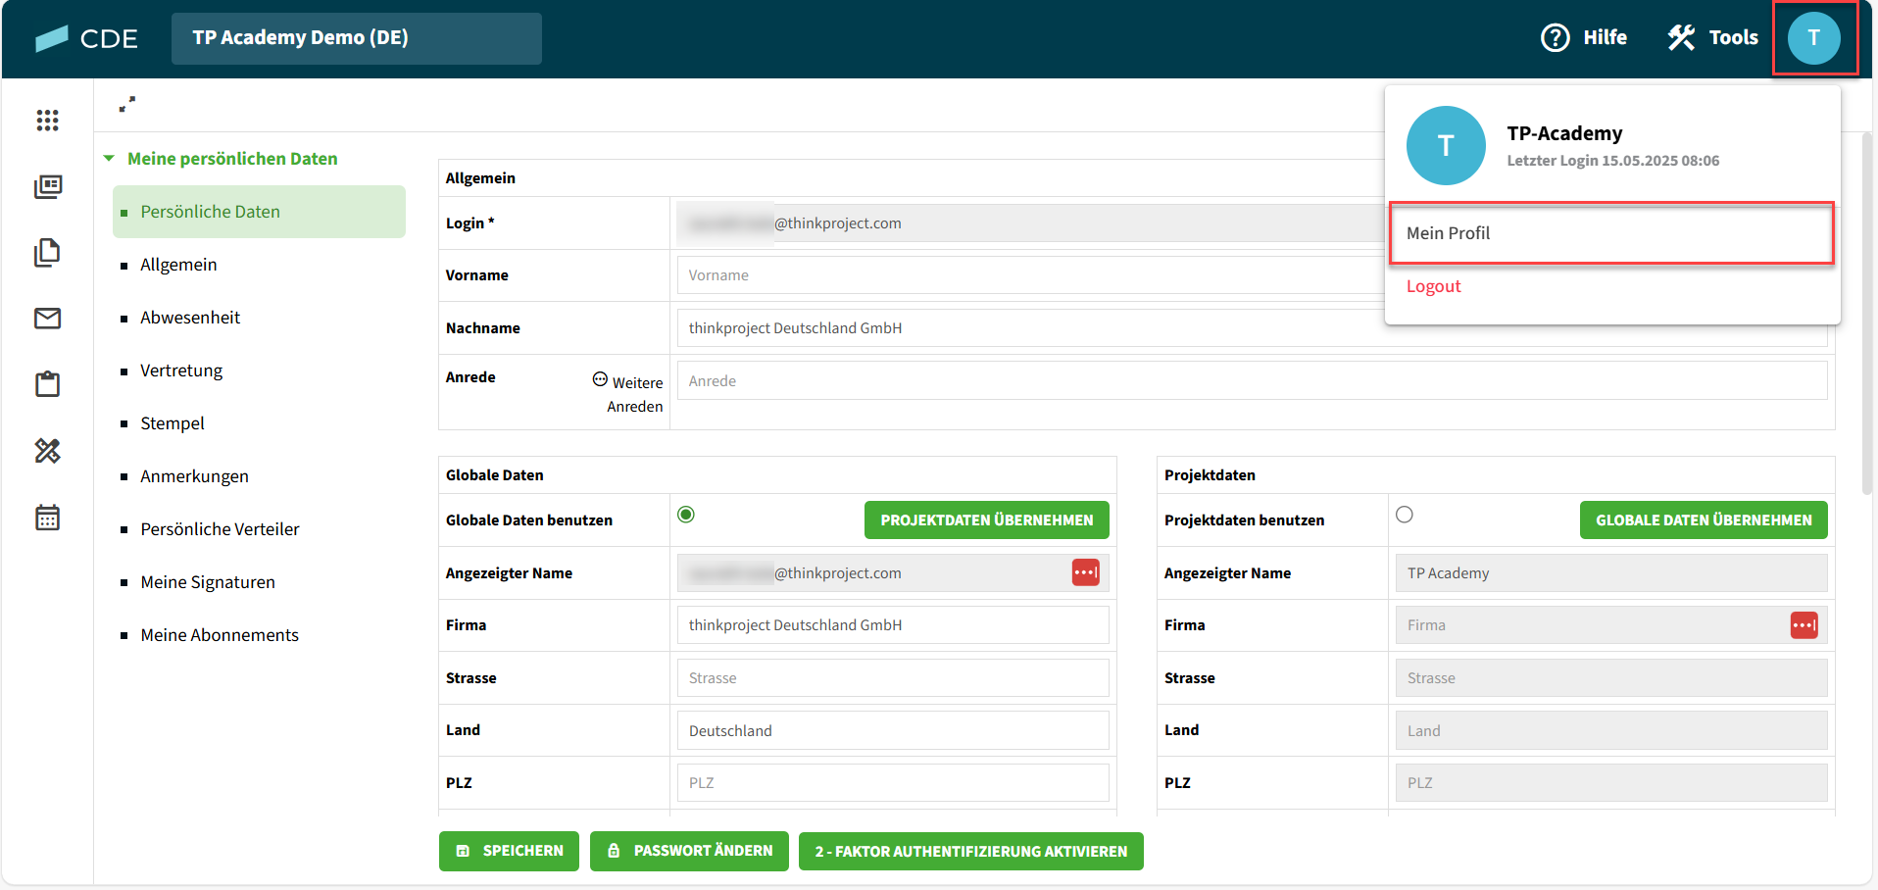
Task: Click Passwort ändern button
Action: (x=689, y=851)
